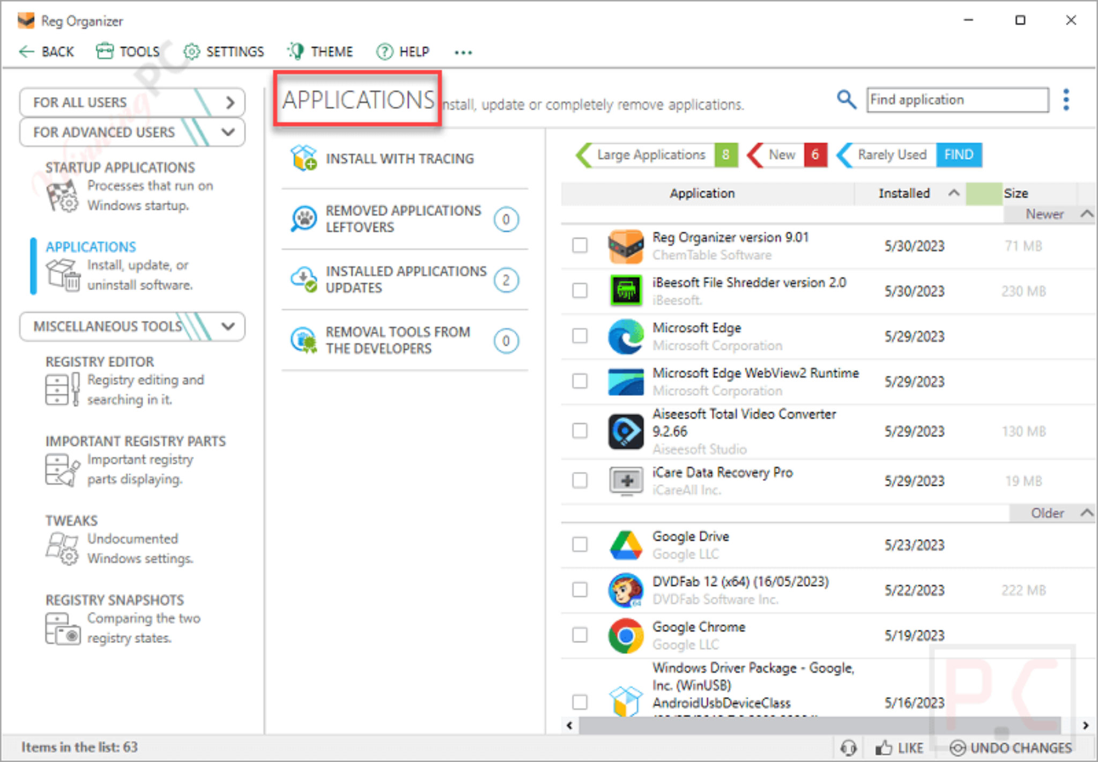
Task: Click the Registry Snapshots camera icon
Action: coord(63,628)
